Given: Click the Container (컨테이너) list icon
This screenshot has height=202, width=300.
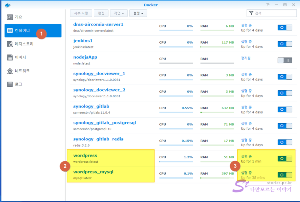Looking at the screenshot, I should 10,31.
